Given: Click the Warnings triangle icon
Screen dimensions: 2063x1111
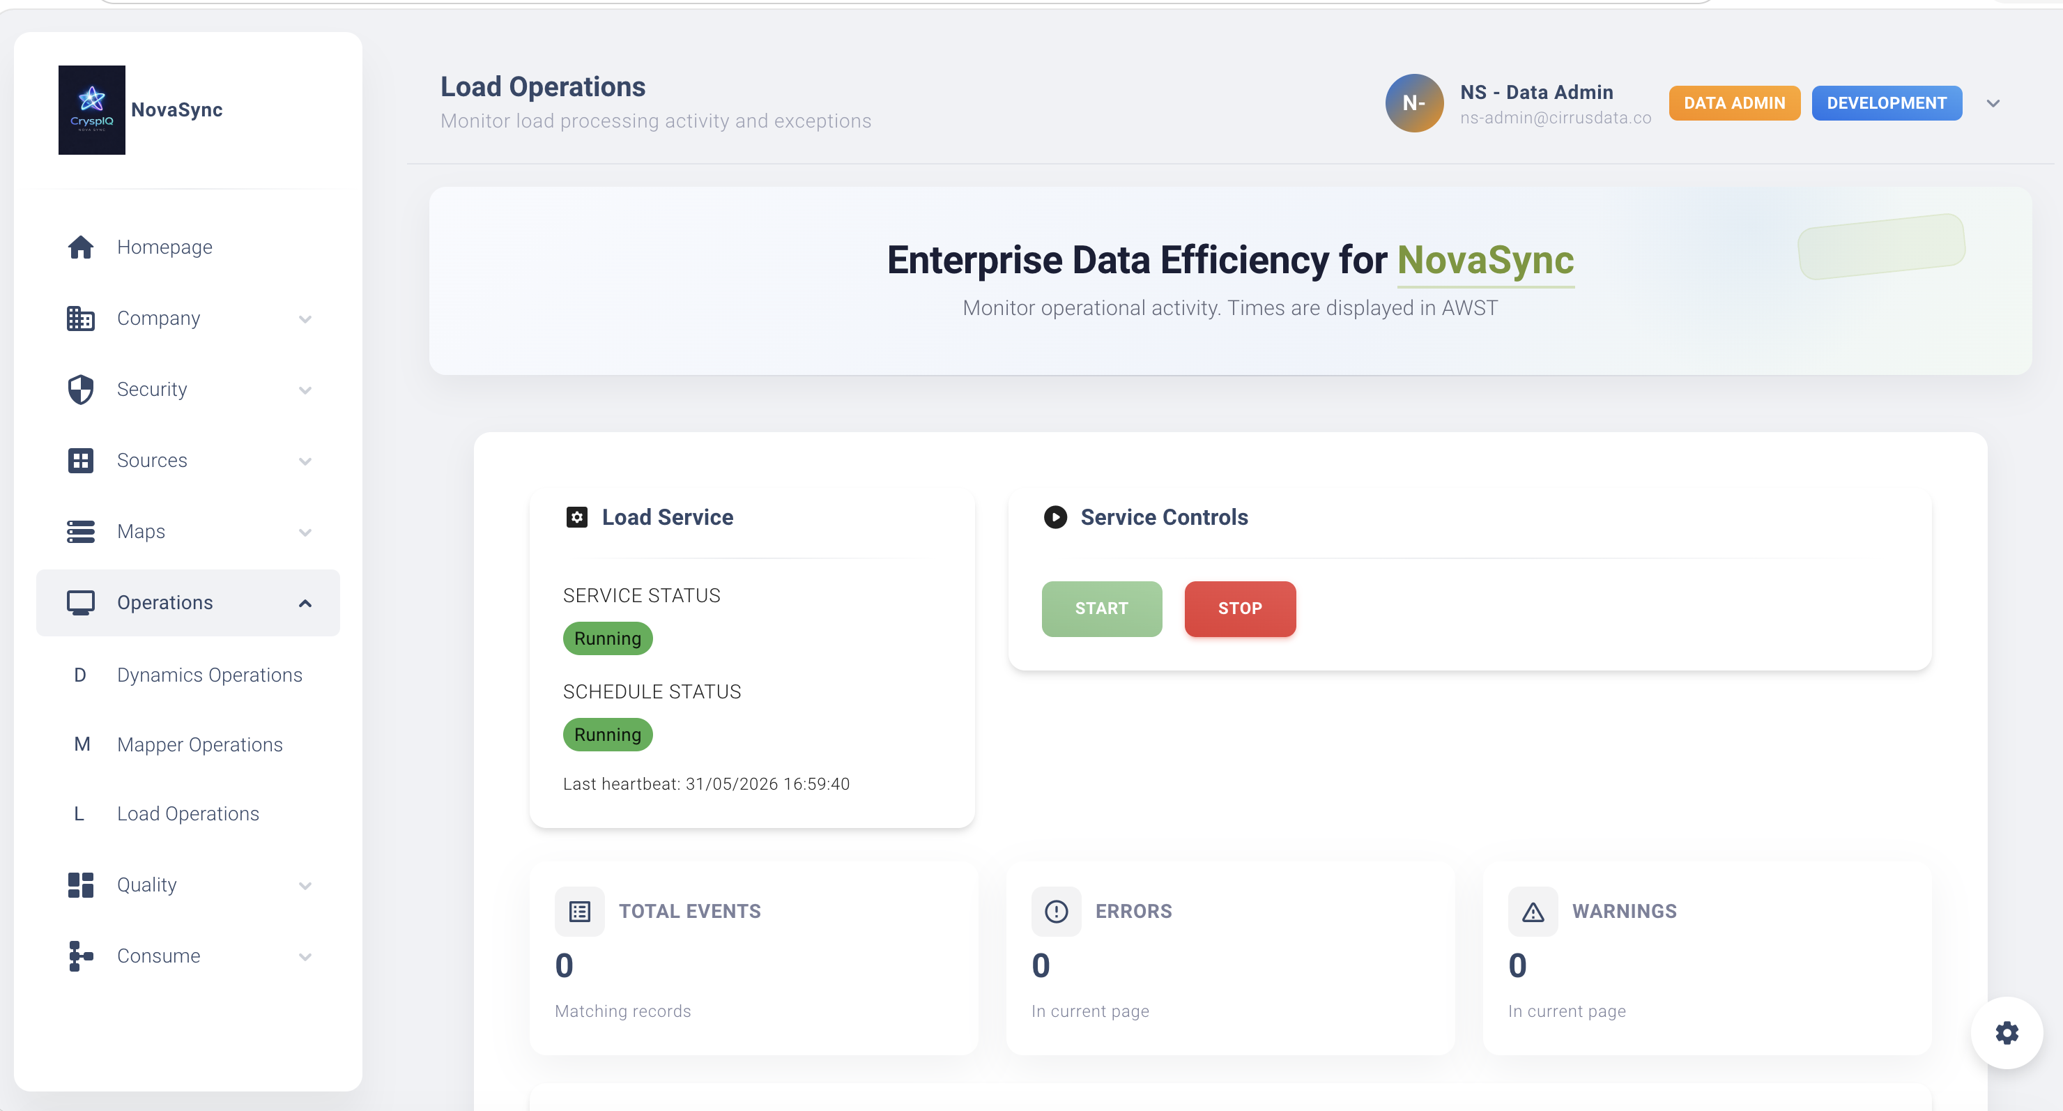Looking at the screenshot, I should coord(1533,911).
